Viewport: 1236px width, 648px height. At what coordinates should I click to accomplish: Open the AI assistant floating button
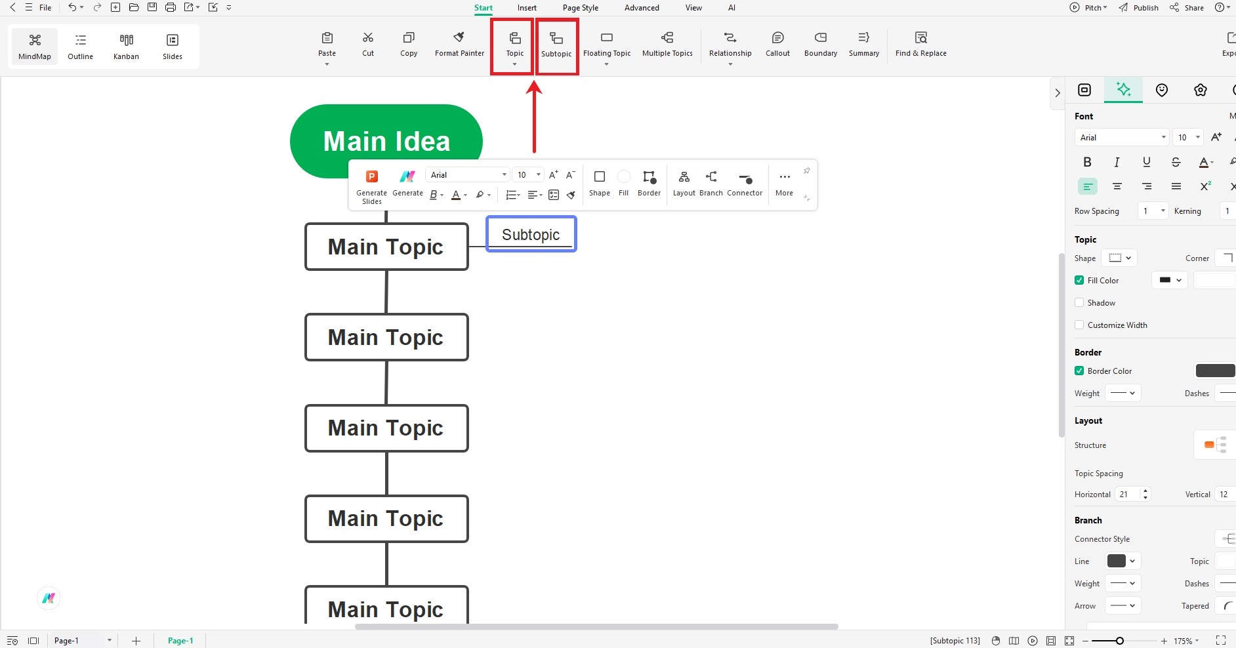coord(49,598)
